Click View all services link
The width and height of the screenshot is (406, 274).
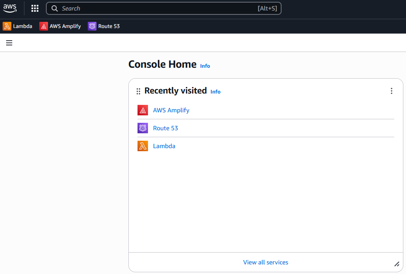pos(265,262)
